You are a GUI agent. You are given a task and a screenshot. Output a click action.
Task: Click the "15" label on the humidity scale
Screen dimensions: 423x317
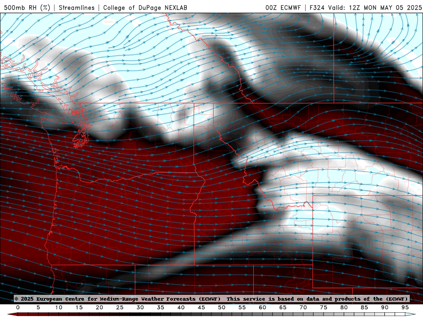pyautogui.click(x=79, y=307)
